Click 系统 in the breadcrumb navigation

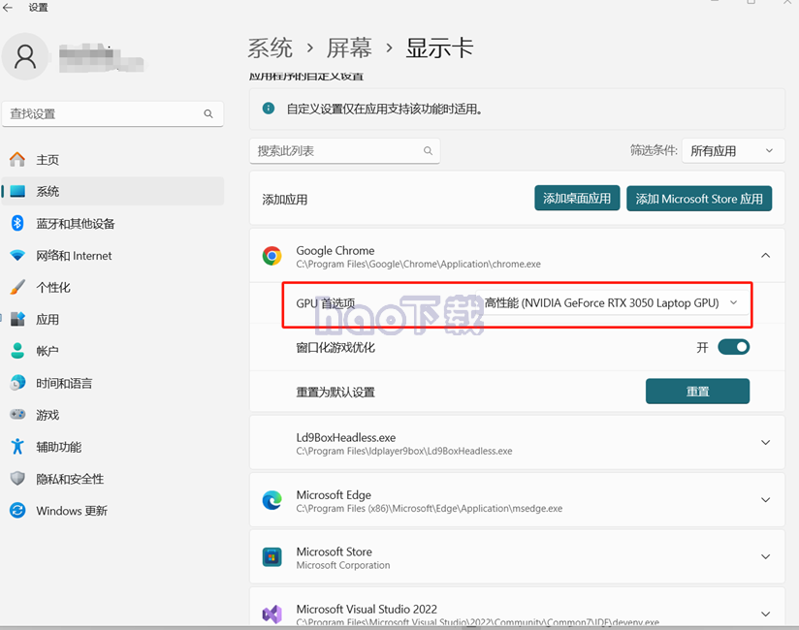point(271,47)
